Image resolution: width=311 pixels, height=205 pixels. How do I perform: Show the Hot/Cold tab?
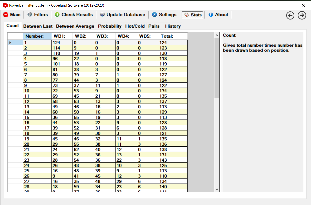tap(135, 26)
